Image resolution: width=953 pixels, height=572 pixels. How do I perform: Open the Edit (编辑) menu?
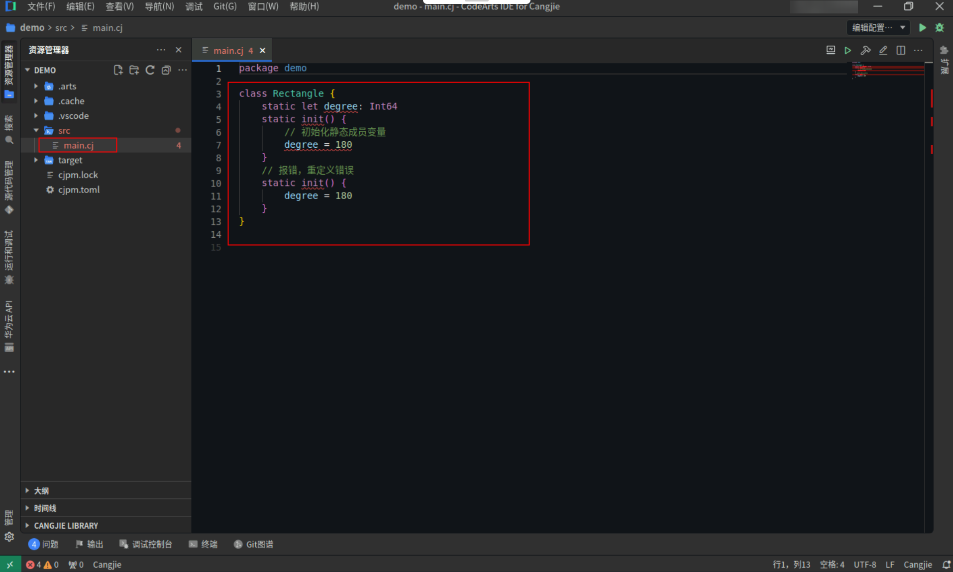coord(80,6)
